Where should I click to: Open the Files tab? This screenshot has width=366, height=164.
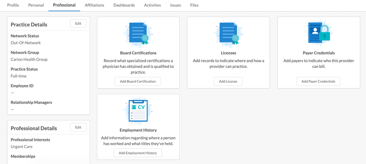(x=194, y=5)
